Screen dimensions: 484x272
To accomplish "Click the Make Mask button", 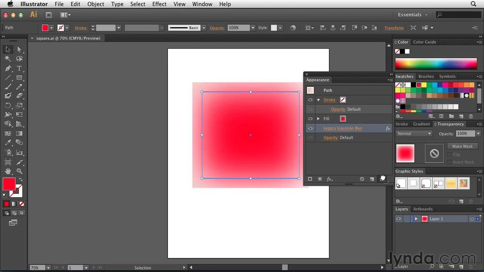I will (462, 146).
